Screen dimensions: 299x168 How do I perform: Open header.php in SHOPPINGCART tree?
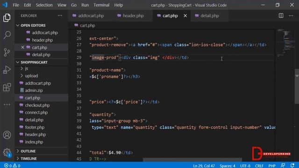36,134
